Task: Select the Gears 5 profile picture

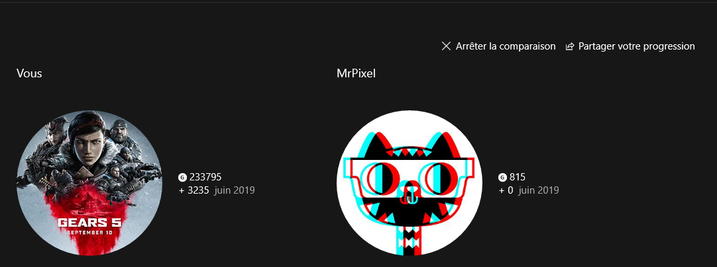Action: click(x=89, y=182)
